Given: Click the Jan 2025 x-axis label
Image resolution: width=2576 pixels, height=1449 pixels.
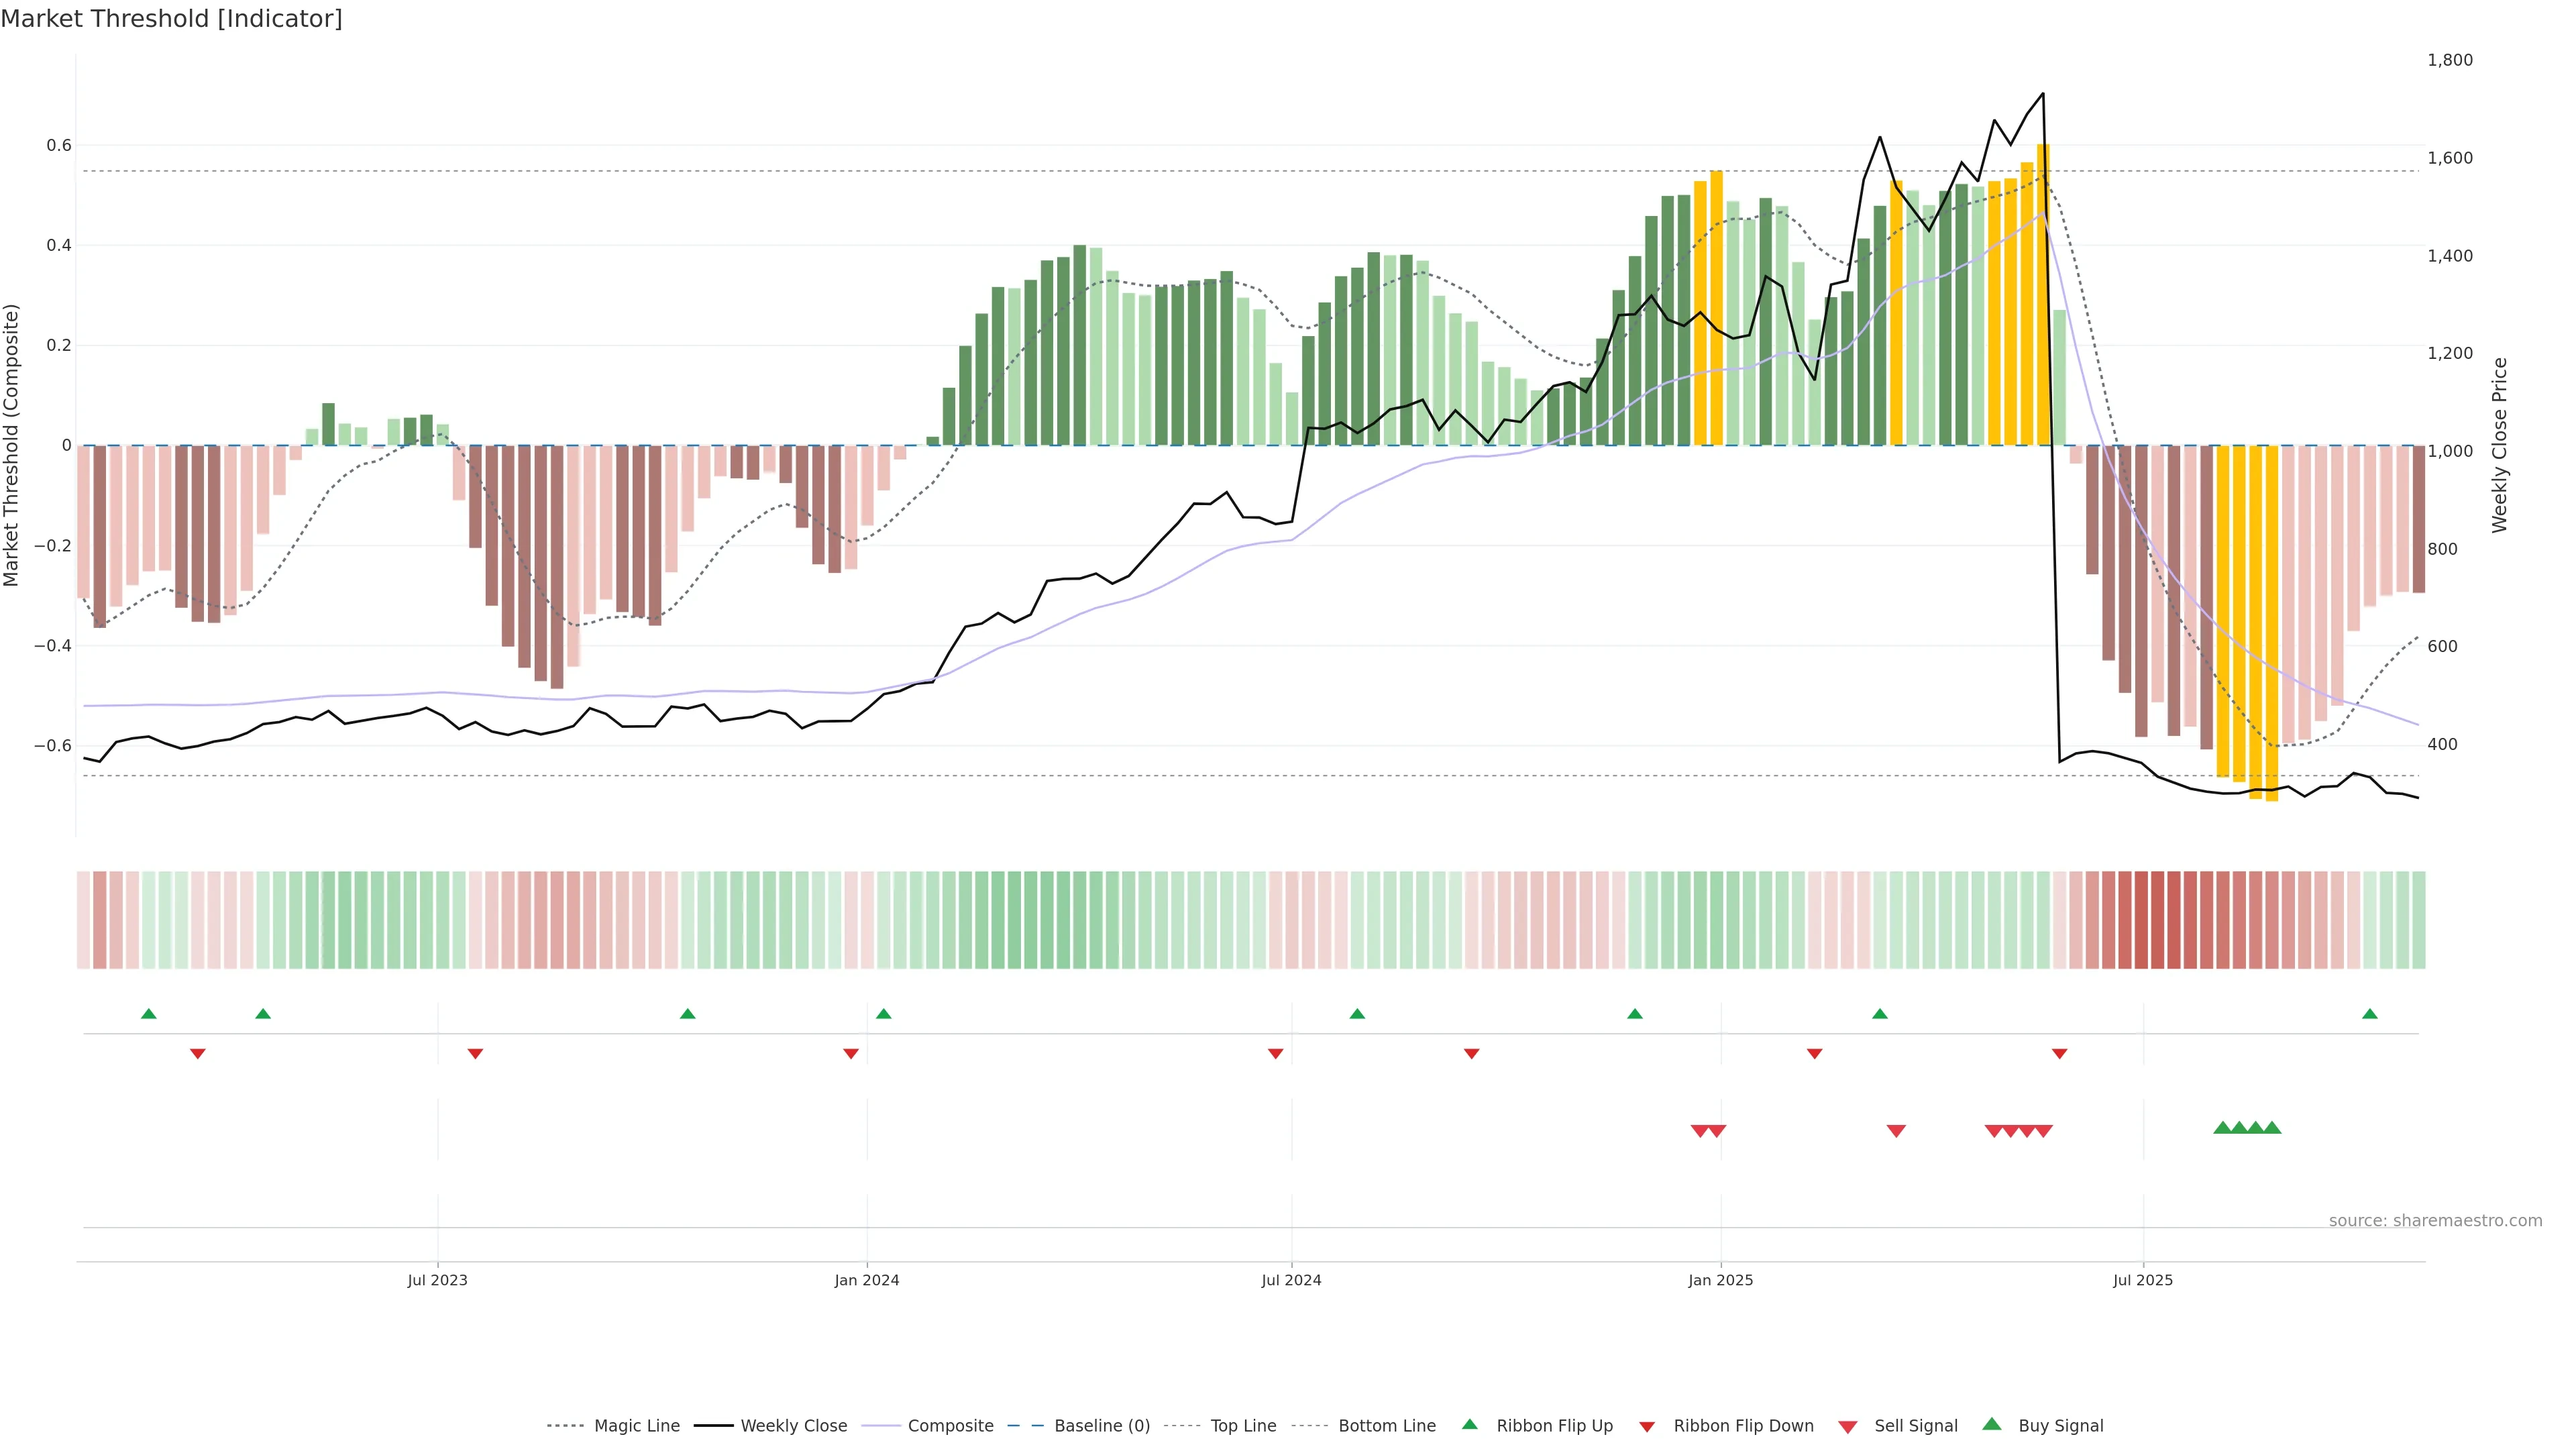Looking at the screenshot, I should (x=1720, y=1280).
